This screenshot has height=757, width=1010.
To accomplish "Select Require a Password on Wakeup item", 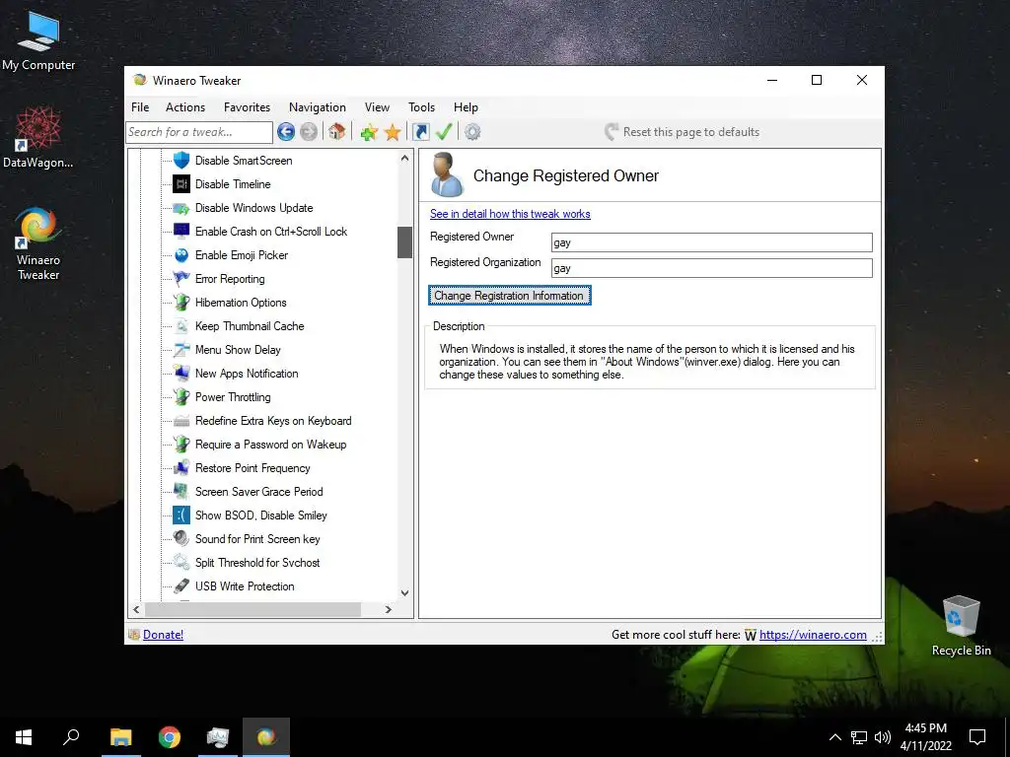I will coord(270,445).
